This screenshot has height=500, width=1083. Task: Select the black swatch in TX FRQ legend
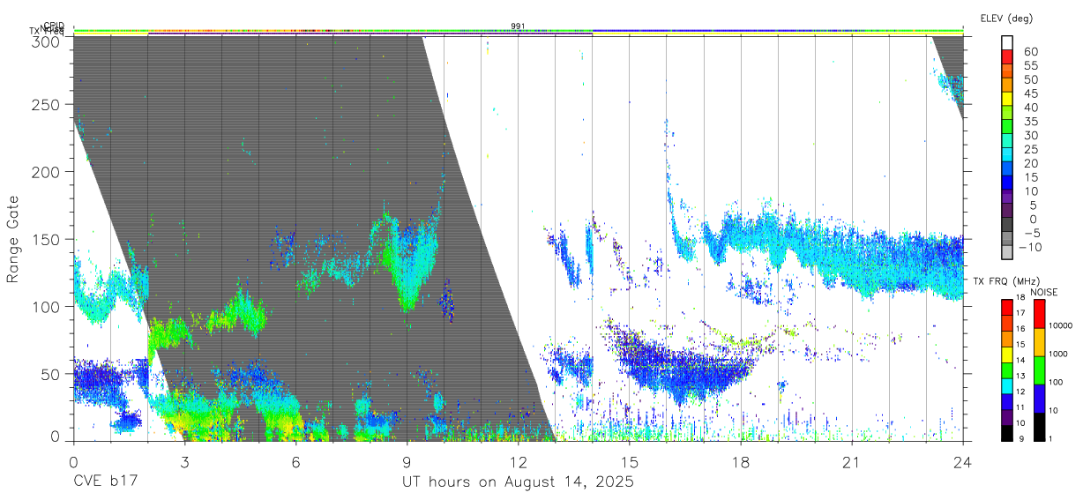(1007, 432)
